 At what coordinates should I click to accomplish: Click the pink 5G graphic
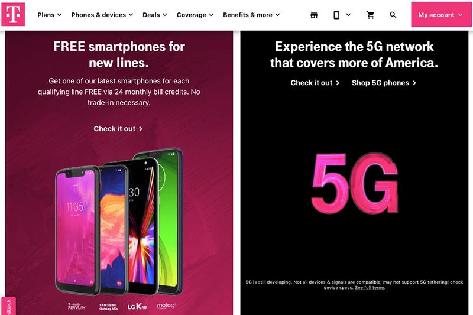(x=354, y=183)
